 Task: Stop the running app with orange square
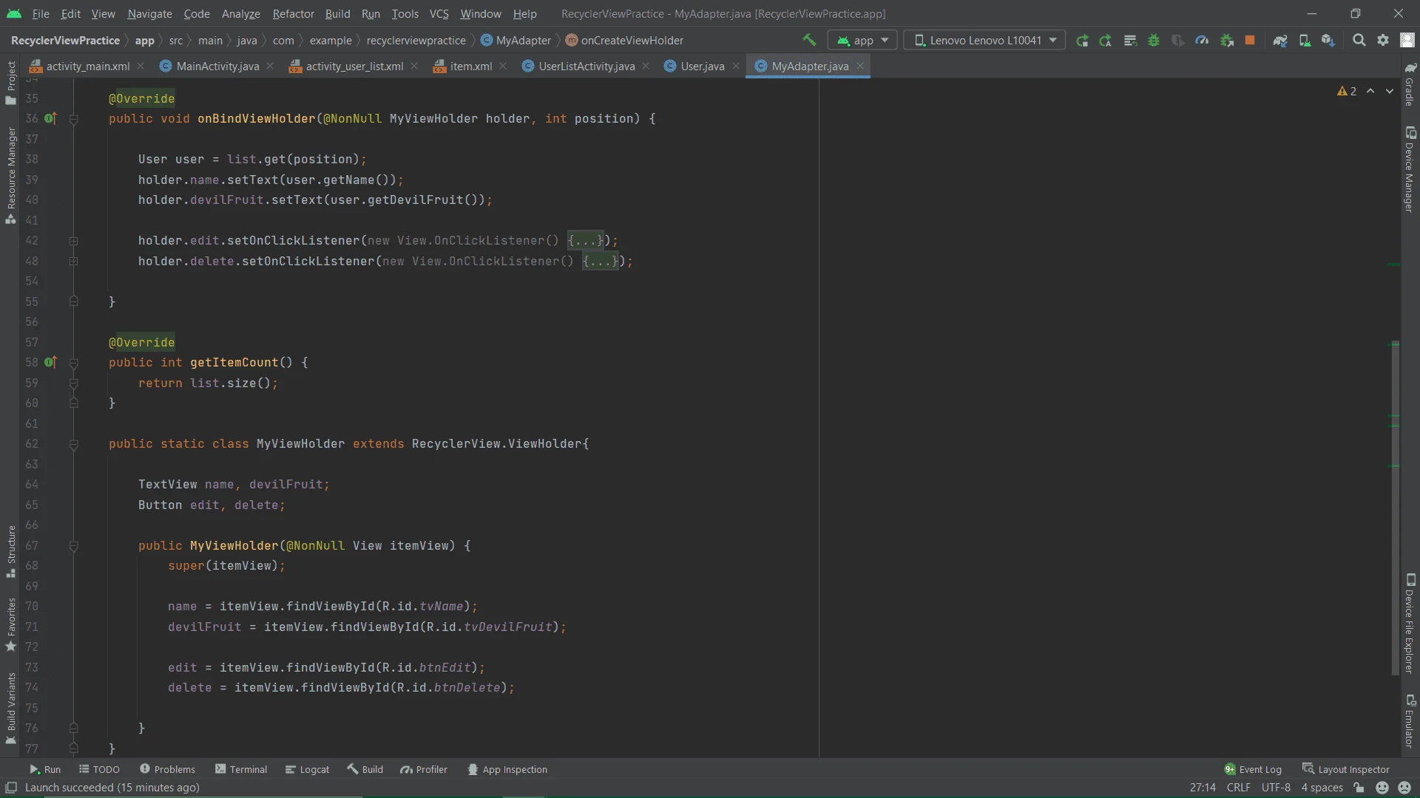[1250, 40]
